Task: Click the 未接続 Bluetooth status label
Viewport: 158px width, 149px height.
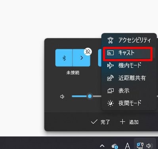Action: point(73,73)
